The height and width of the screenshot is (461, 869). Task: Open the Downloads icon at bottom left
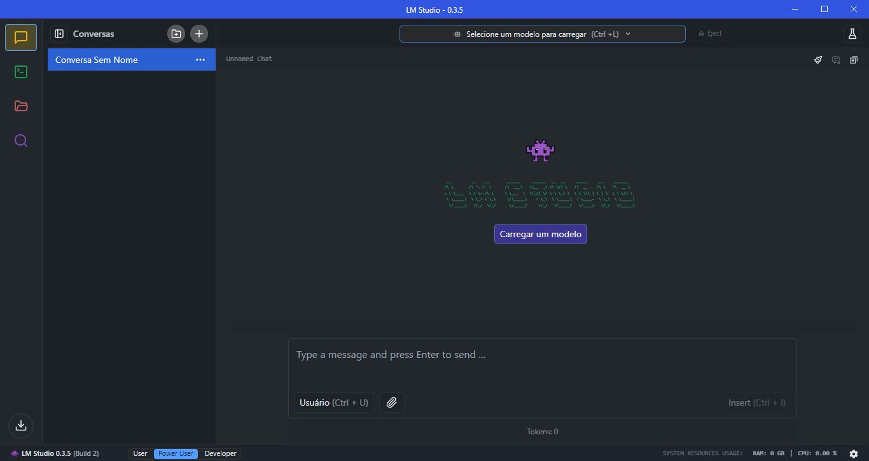click(21, 425)
